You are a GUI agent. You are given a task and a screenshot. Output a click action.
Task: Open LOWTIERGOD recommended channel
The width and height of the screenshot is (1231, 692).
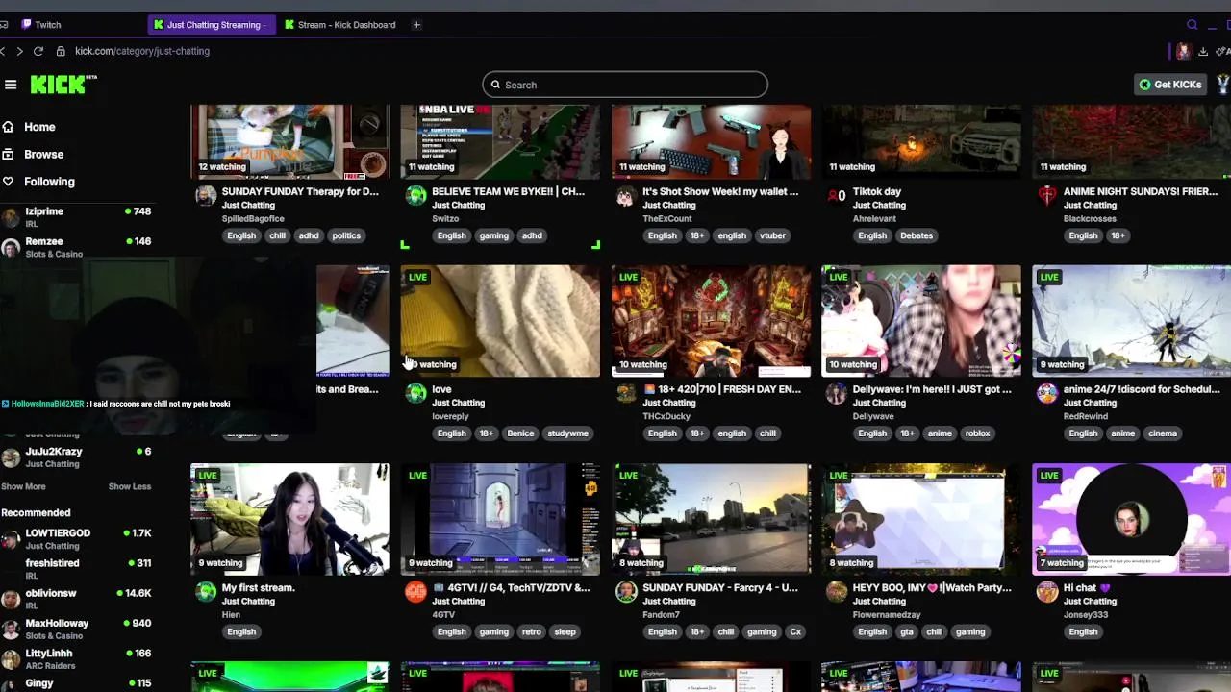[77, 539]
